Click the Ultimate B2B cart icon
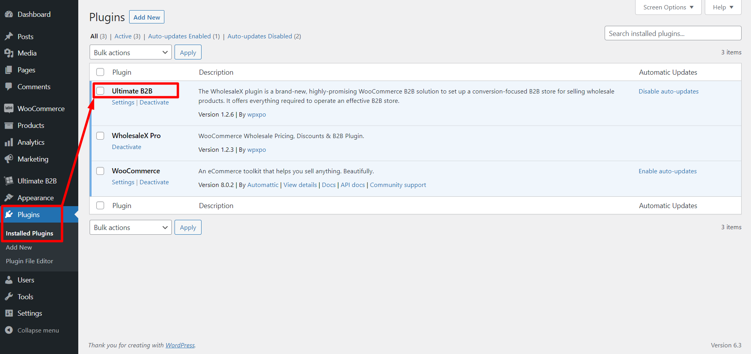Image resolution: width=751 pixels, height=354 pixels. [x=9, y=181]
